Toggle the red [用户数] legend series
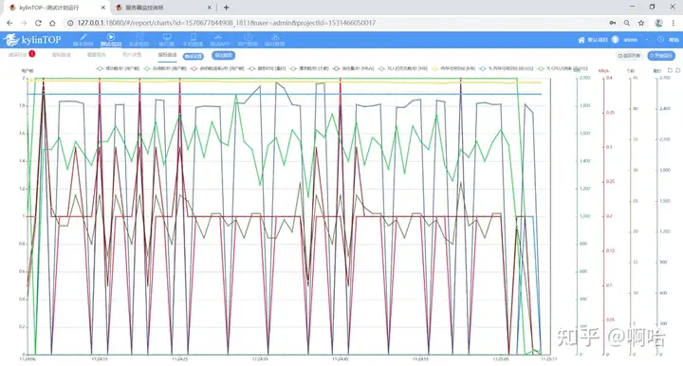The image size is (683, 366). (x=217, y=69)
